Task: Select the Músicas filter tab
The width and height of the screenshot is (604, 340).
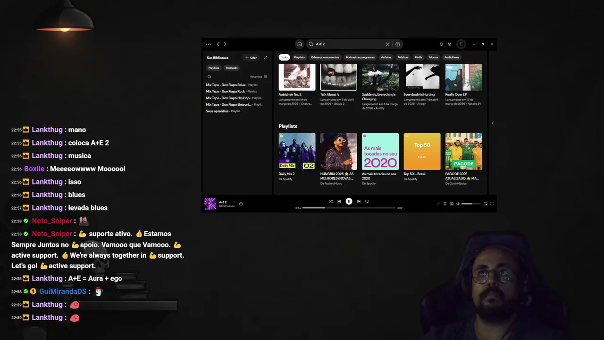Action: click(403, 57)
